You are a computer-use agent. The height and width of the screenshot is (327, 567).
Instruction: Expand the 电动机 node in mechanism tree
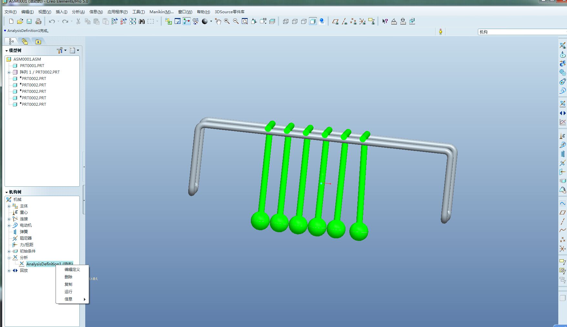pos(9,225)
